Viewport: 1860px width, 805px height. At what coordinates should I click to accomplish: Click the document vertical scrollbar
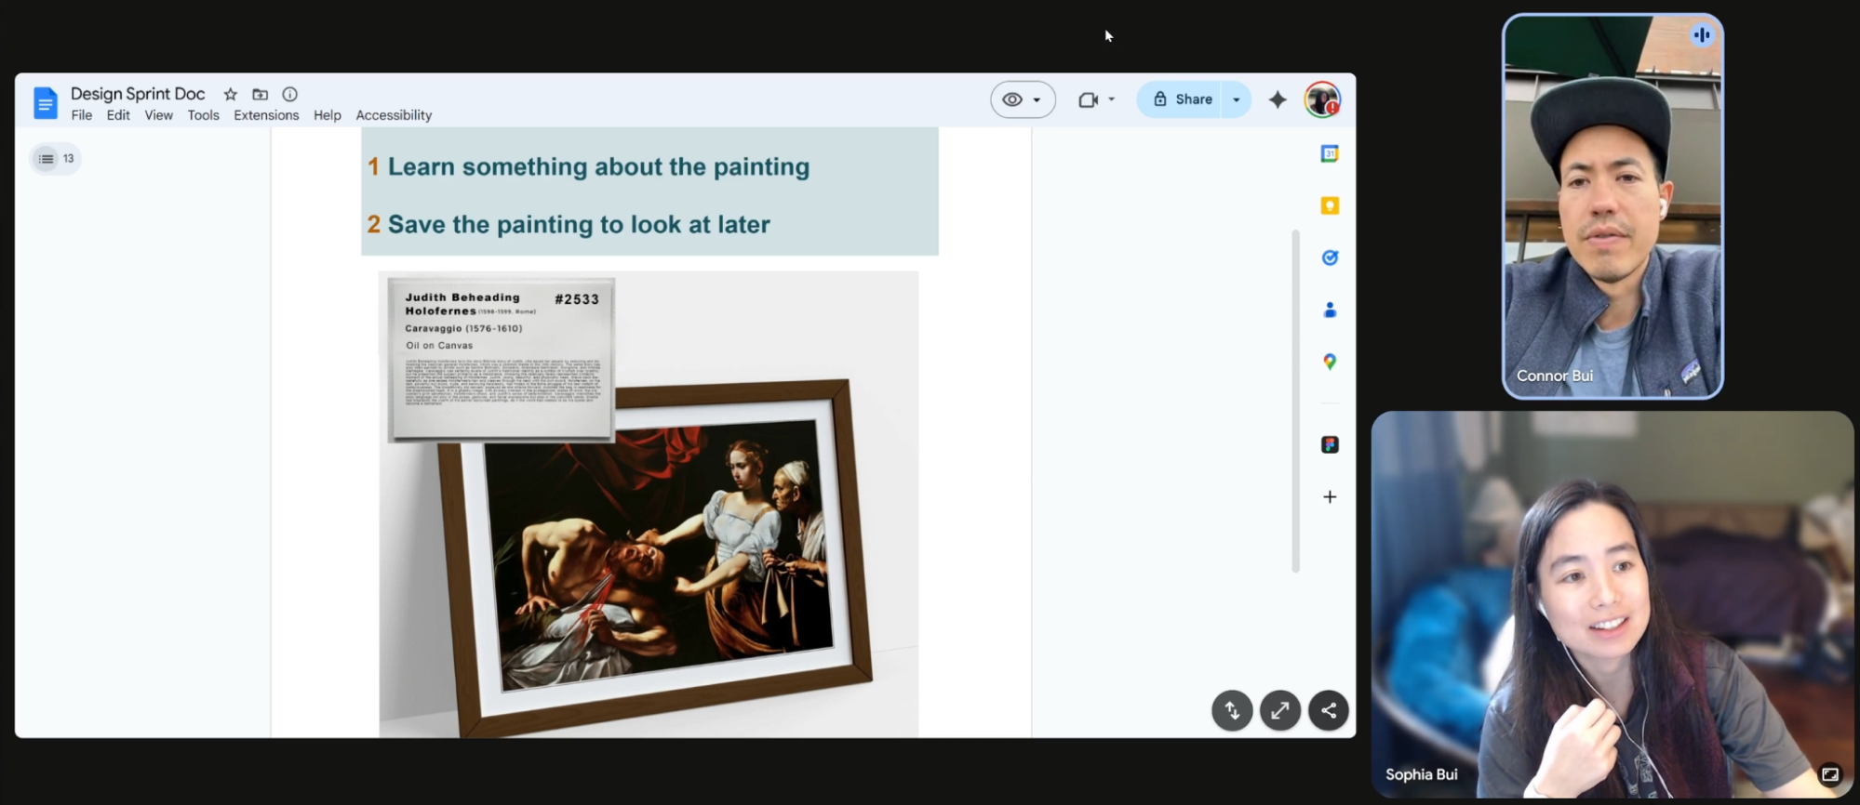pyautogui.click(x=1295, y=401)
